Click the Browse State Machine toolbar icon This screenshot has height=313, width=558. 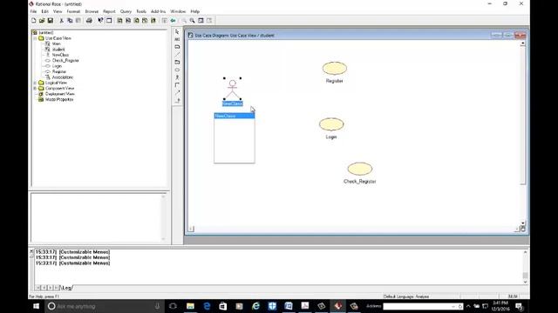click(x=145, y=21)
